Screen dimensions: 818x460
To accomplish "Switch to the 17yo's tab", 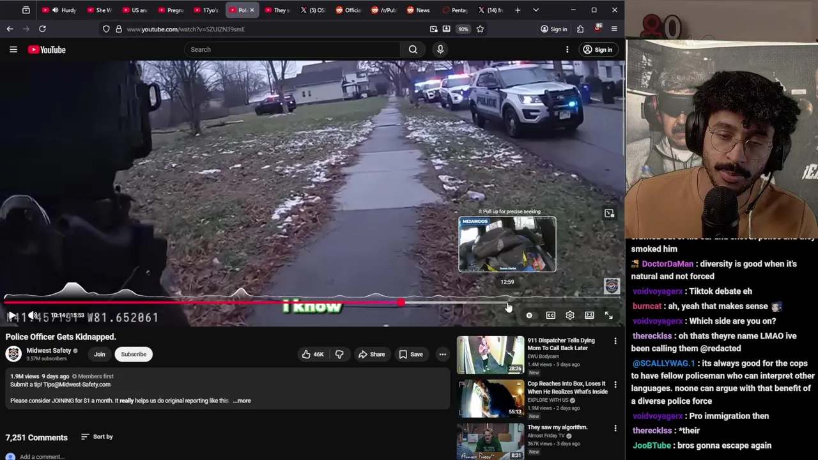I will tap(206, 10).
